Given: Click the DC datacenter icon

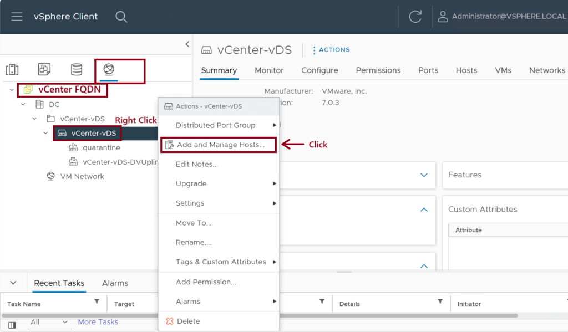Looking at the screenshot, I should point(39,104).
